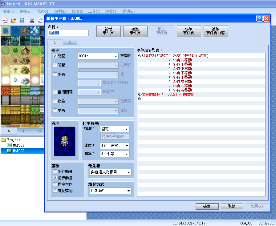
Task: Open the 類型 movement type dropdown
Action: (115, 129)
